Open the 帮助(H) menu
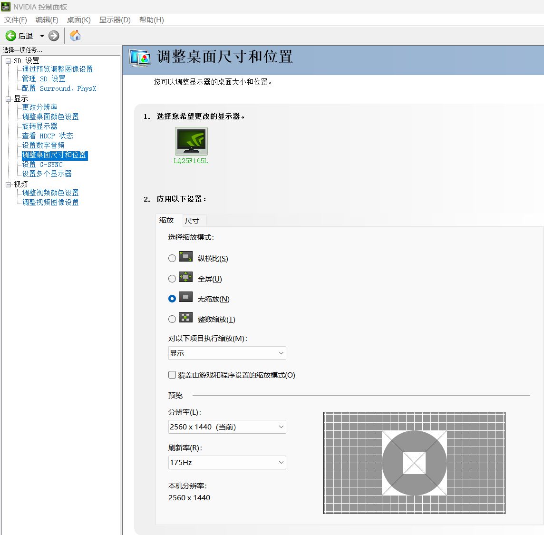The width and height of the screenshot is (544, 535). [x=152, y=20]
